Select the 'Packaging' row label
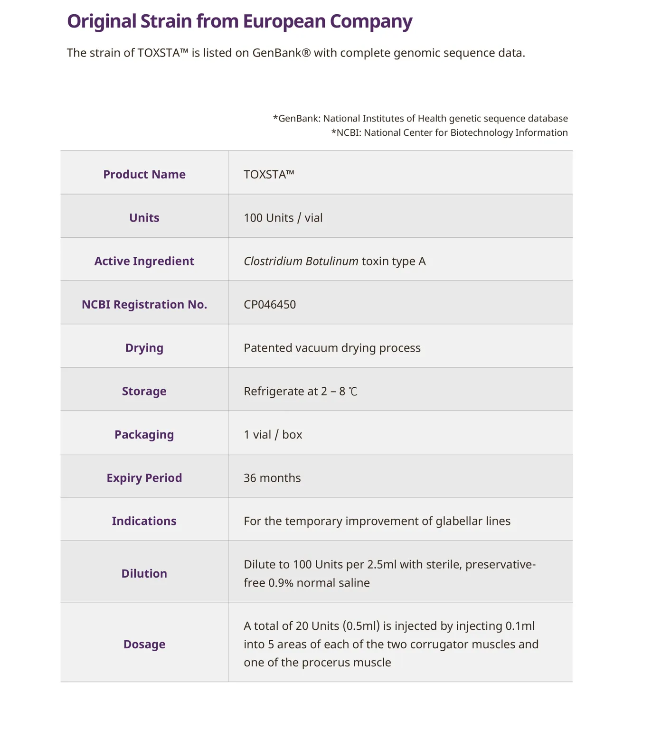652x729 pixels. click(x=144, y=434)
